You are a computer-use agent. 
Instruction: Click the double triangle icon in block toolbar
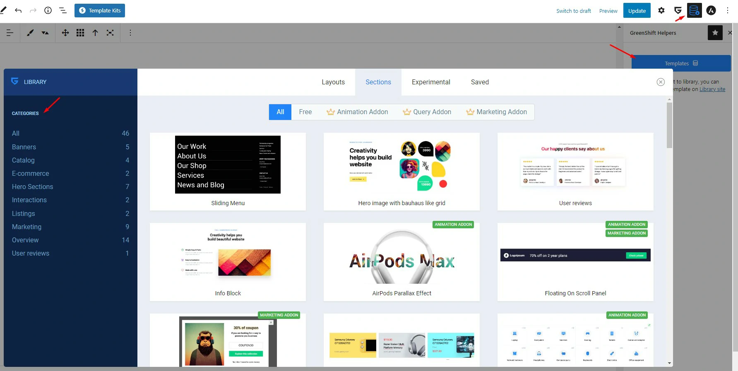point(45,33)
